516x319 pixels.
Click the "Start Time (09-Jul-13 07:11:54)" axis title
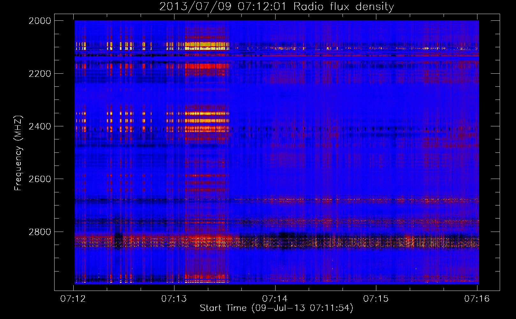tap(276, 308)
